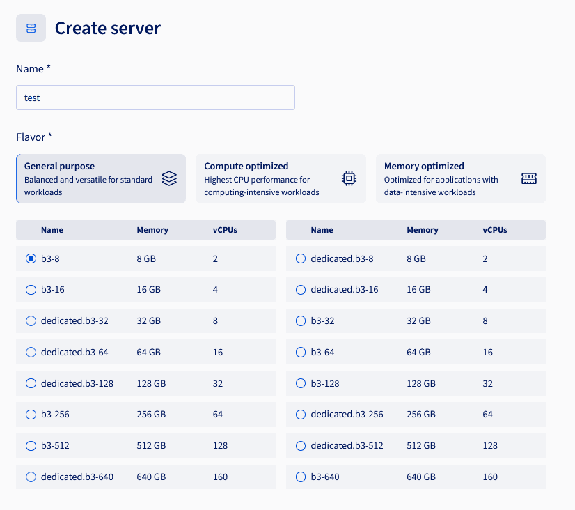Click the layers icon in General purpose card
The width and height of the screenshot is (575, 510).
[169, 178]
